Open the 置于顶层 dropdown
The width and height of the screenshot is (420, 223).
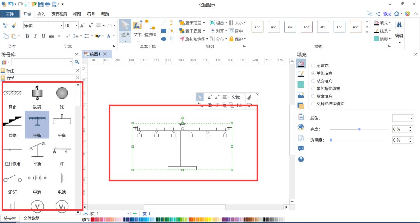193,23
